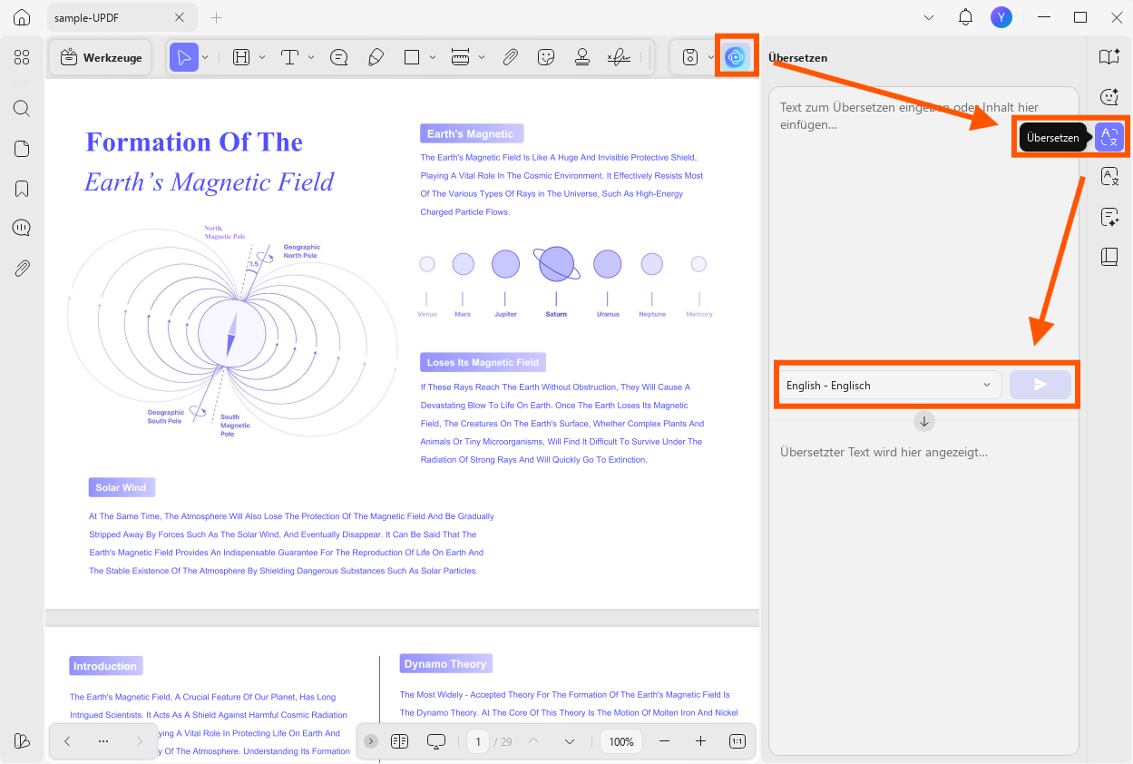This screenshot has width=1133, height=764.
Task: Zoom in with the plus button
Action: coord(700,741)
